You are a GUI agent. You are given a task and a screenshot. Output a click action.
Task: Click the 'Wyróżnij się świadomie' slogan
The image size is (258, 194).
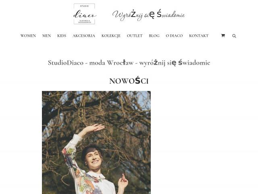149,15
